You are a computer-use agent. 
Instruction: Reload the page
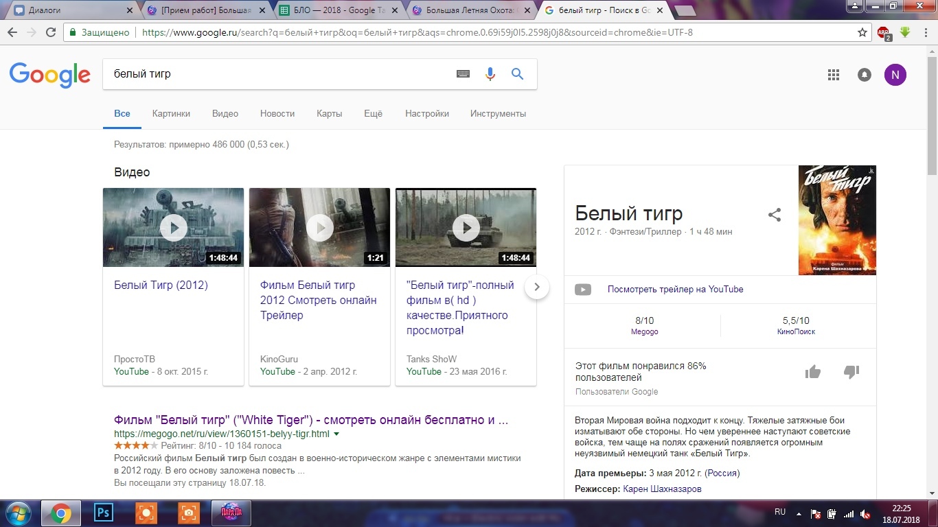(x=51, y=32)
